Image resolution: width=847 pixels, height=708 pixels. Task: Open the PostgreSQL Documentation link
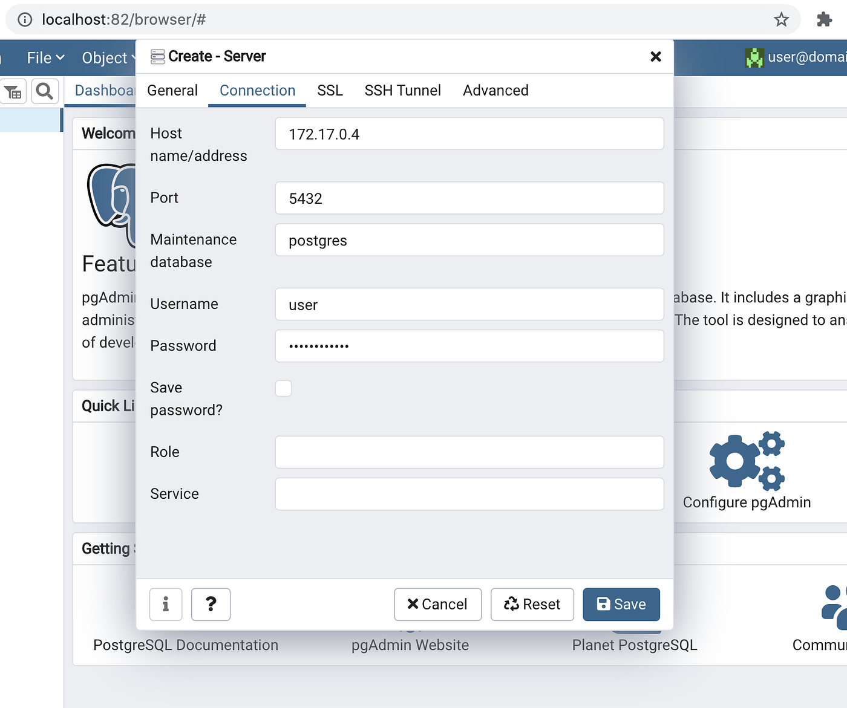tap(186, 645)
